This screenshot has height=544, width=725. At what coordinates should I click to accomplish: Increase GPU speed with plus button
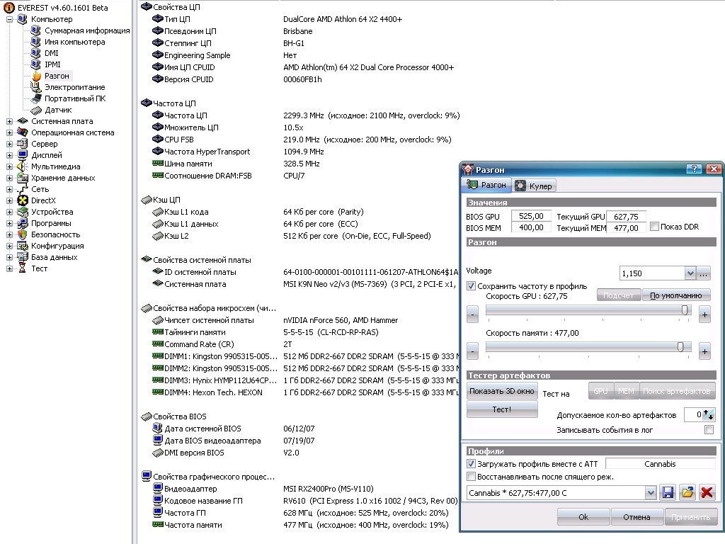point(704,315)
